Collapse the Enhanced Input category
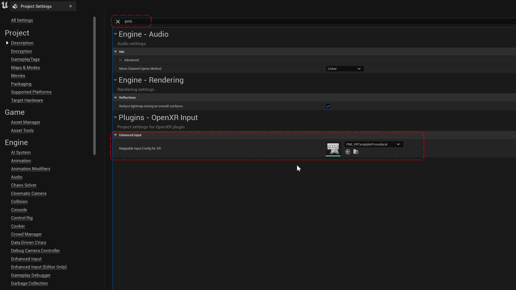 [115, 135]
